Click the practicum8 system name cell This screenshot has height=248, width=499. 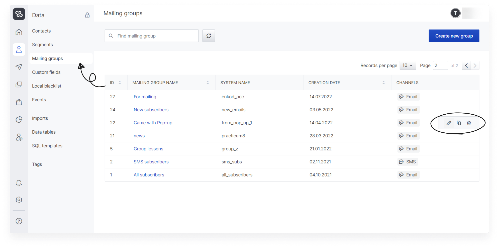[x=233, y=136]
